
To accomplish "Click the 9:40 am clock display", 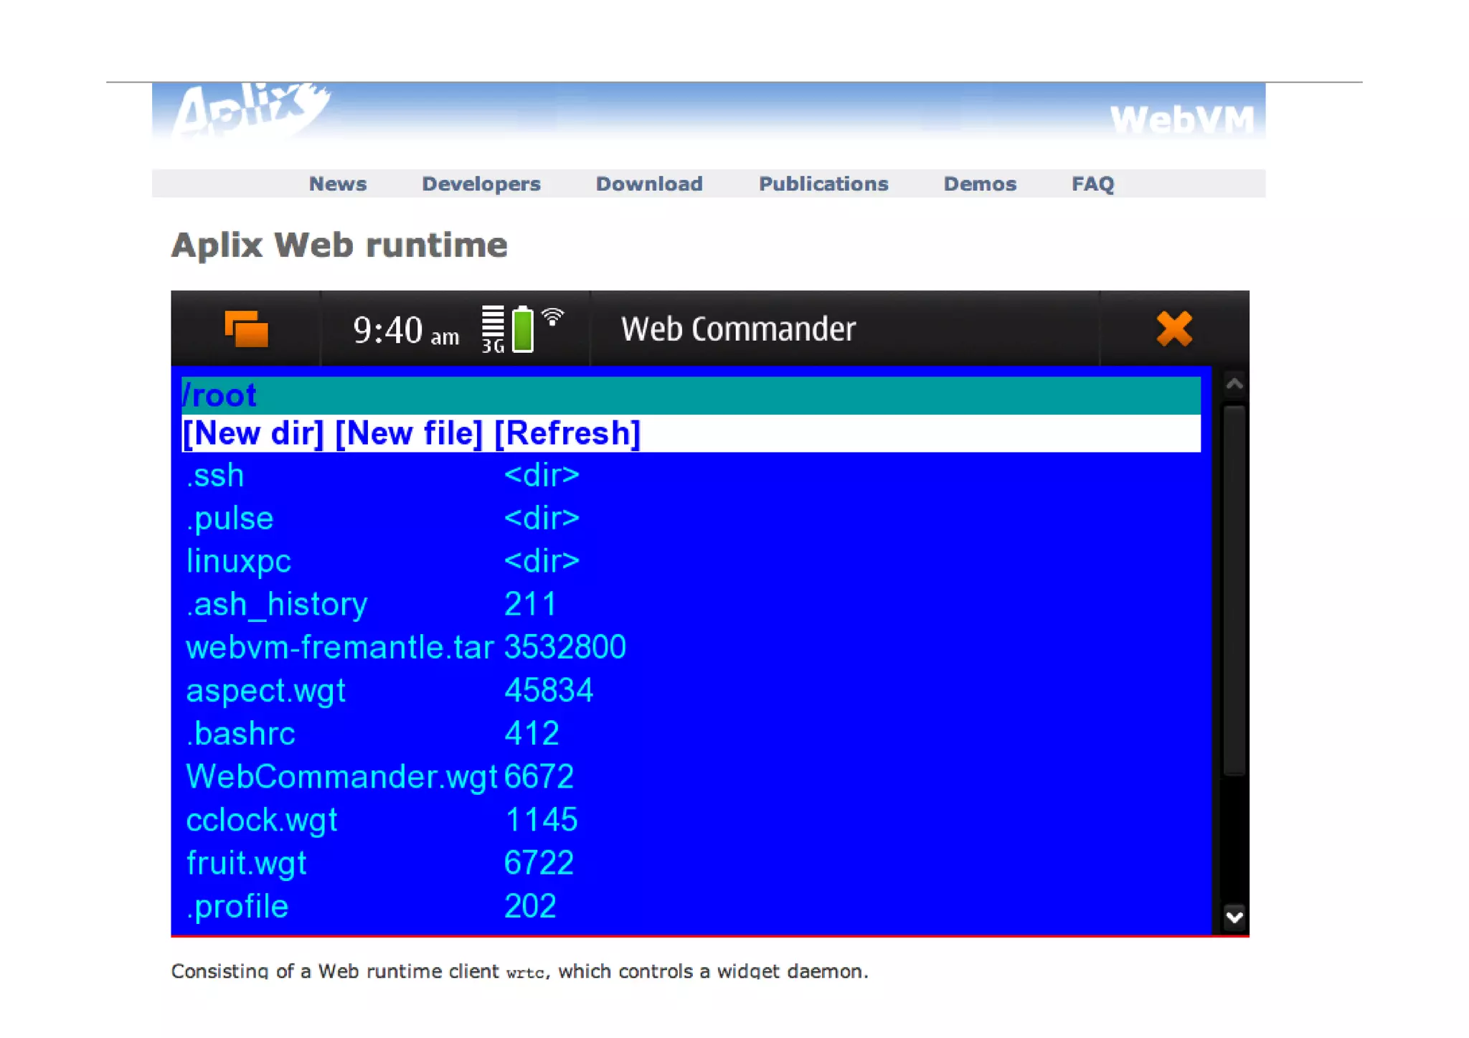I will tap(405, 331).
